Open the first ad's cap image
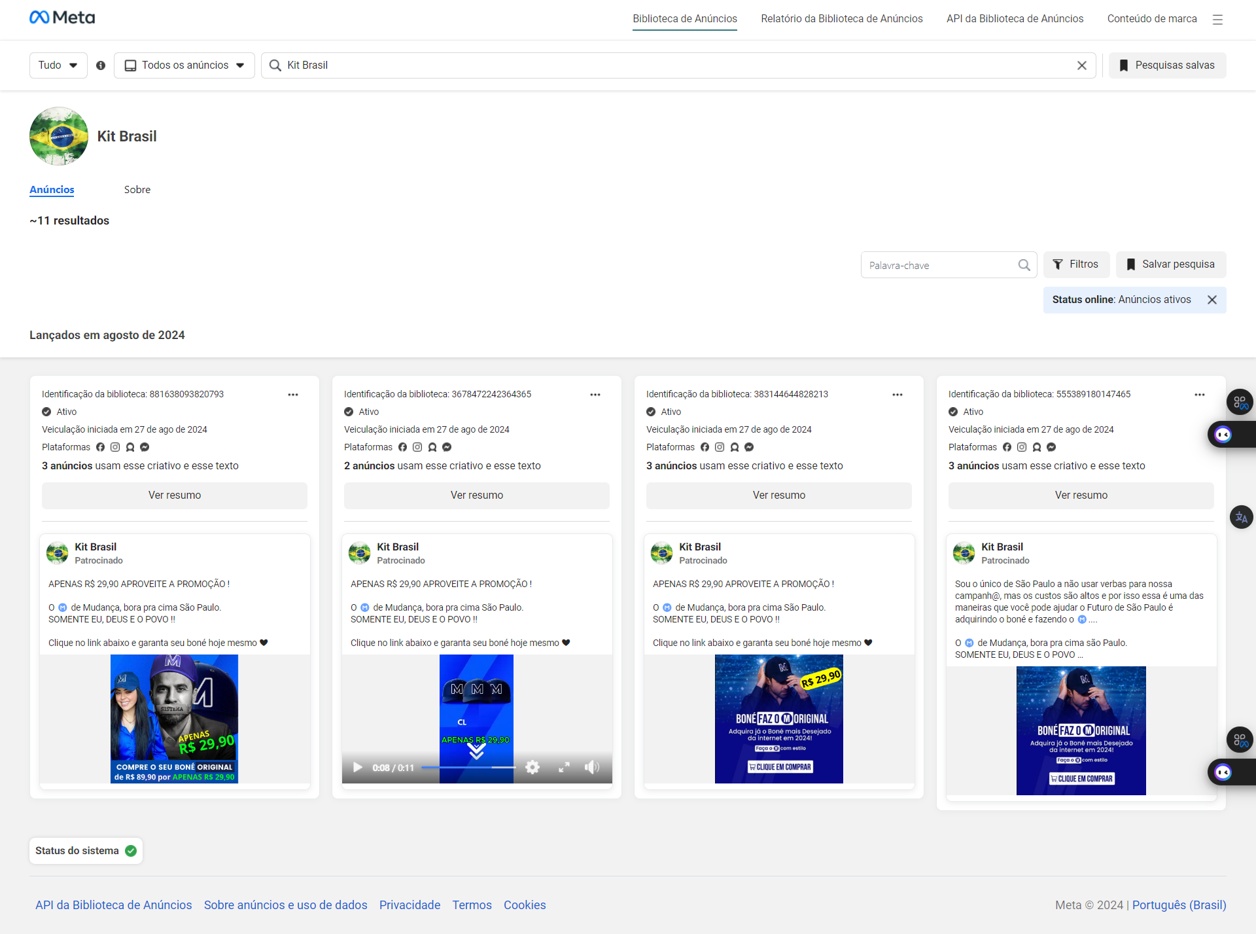 (175, 719)
